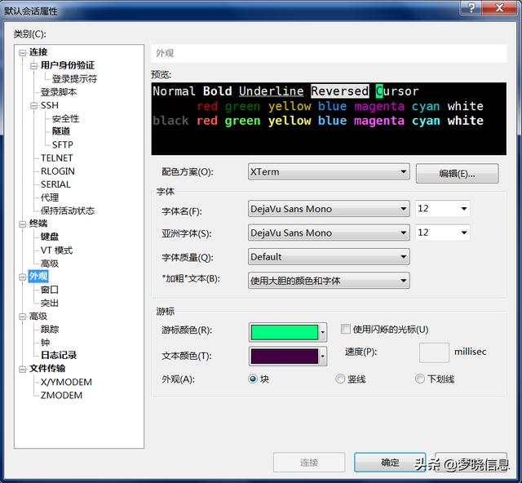Click the terminal color preview area
The image size is (522, 483).
pos(329,118)
